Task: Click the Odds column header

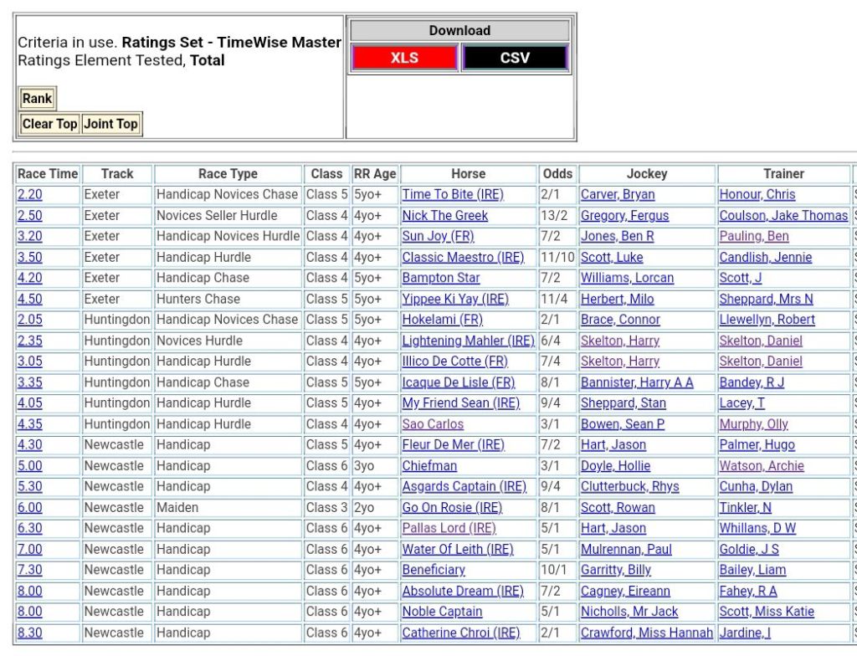Action: 557,174
